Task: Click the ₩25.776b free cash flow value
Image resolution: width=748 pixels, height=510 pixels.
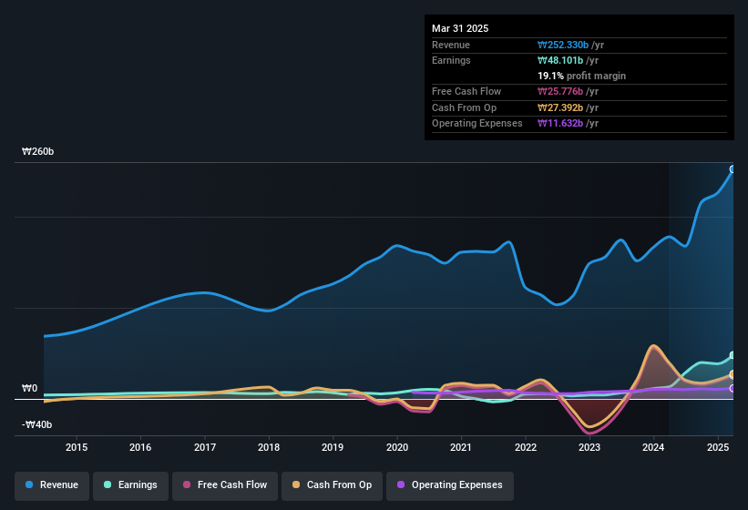Action: click(x=560, y=91)
